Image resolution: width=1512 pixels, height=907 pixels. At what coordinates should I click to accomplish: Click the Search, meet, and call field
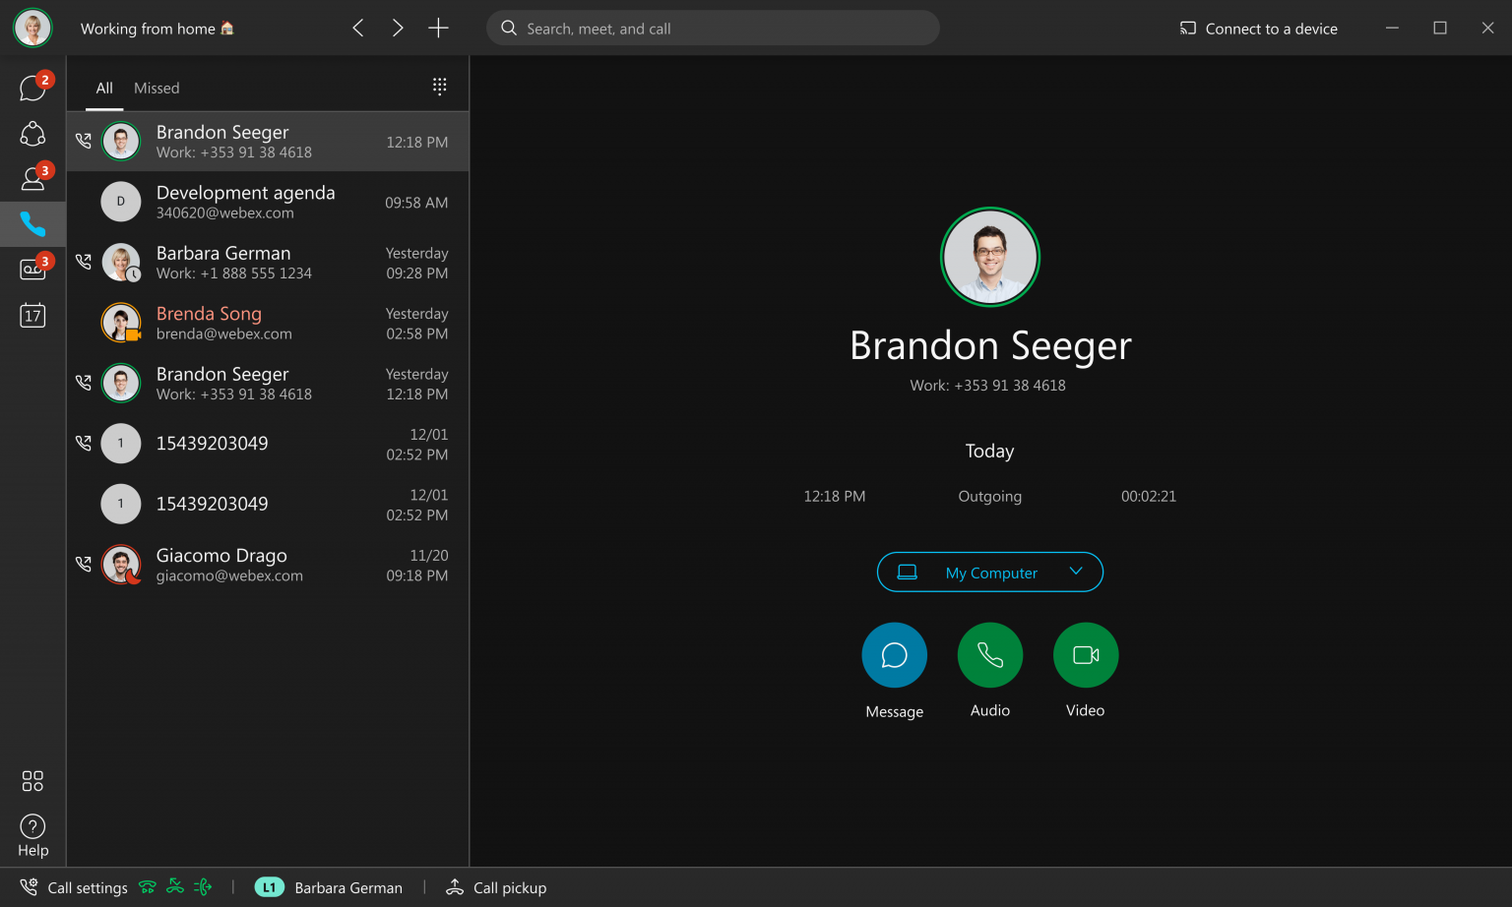713,28
